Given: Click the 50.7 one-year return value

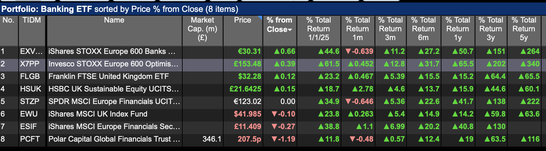Looking at the screenshot, I should [463, 51].
